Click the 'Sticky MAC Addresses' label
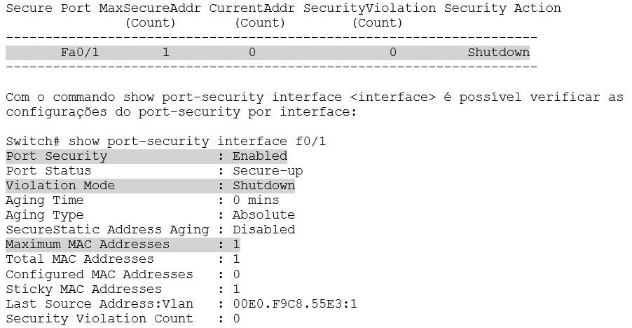 [x=83, y=289]
